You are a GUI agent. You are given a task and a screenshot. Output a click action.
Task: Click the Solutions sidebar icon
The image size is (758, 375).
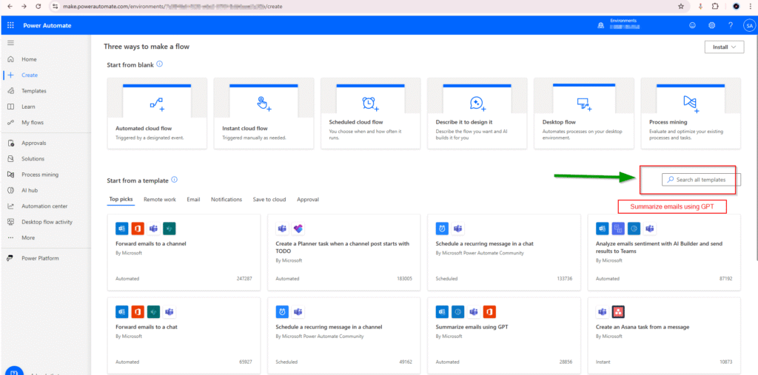click(10, 159)
